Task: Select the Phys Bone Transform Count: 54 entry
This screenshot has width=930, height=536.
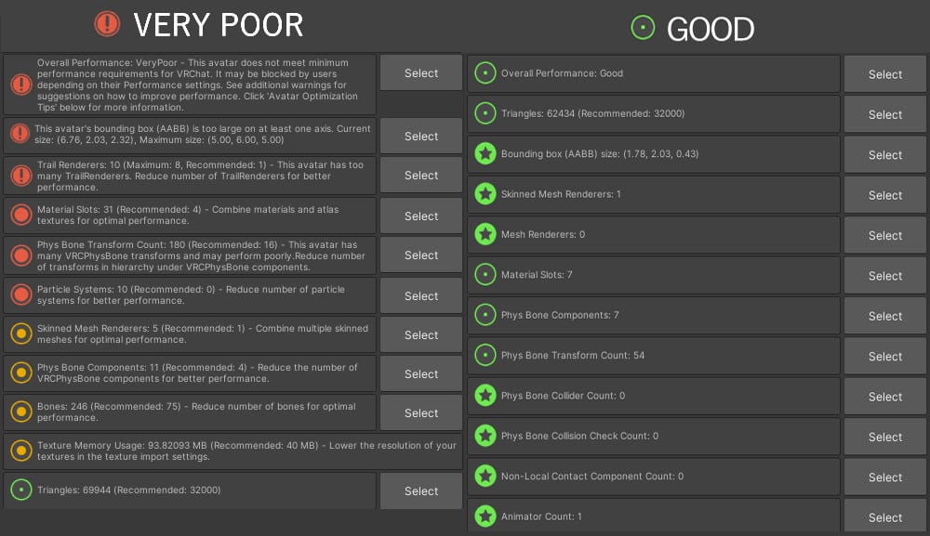Action: [x=885, y=356]
